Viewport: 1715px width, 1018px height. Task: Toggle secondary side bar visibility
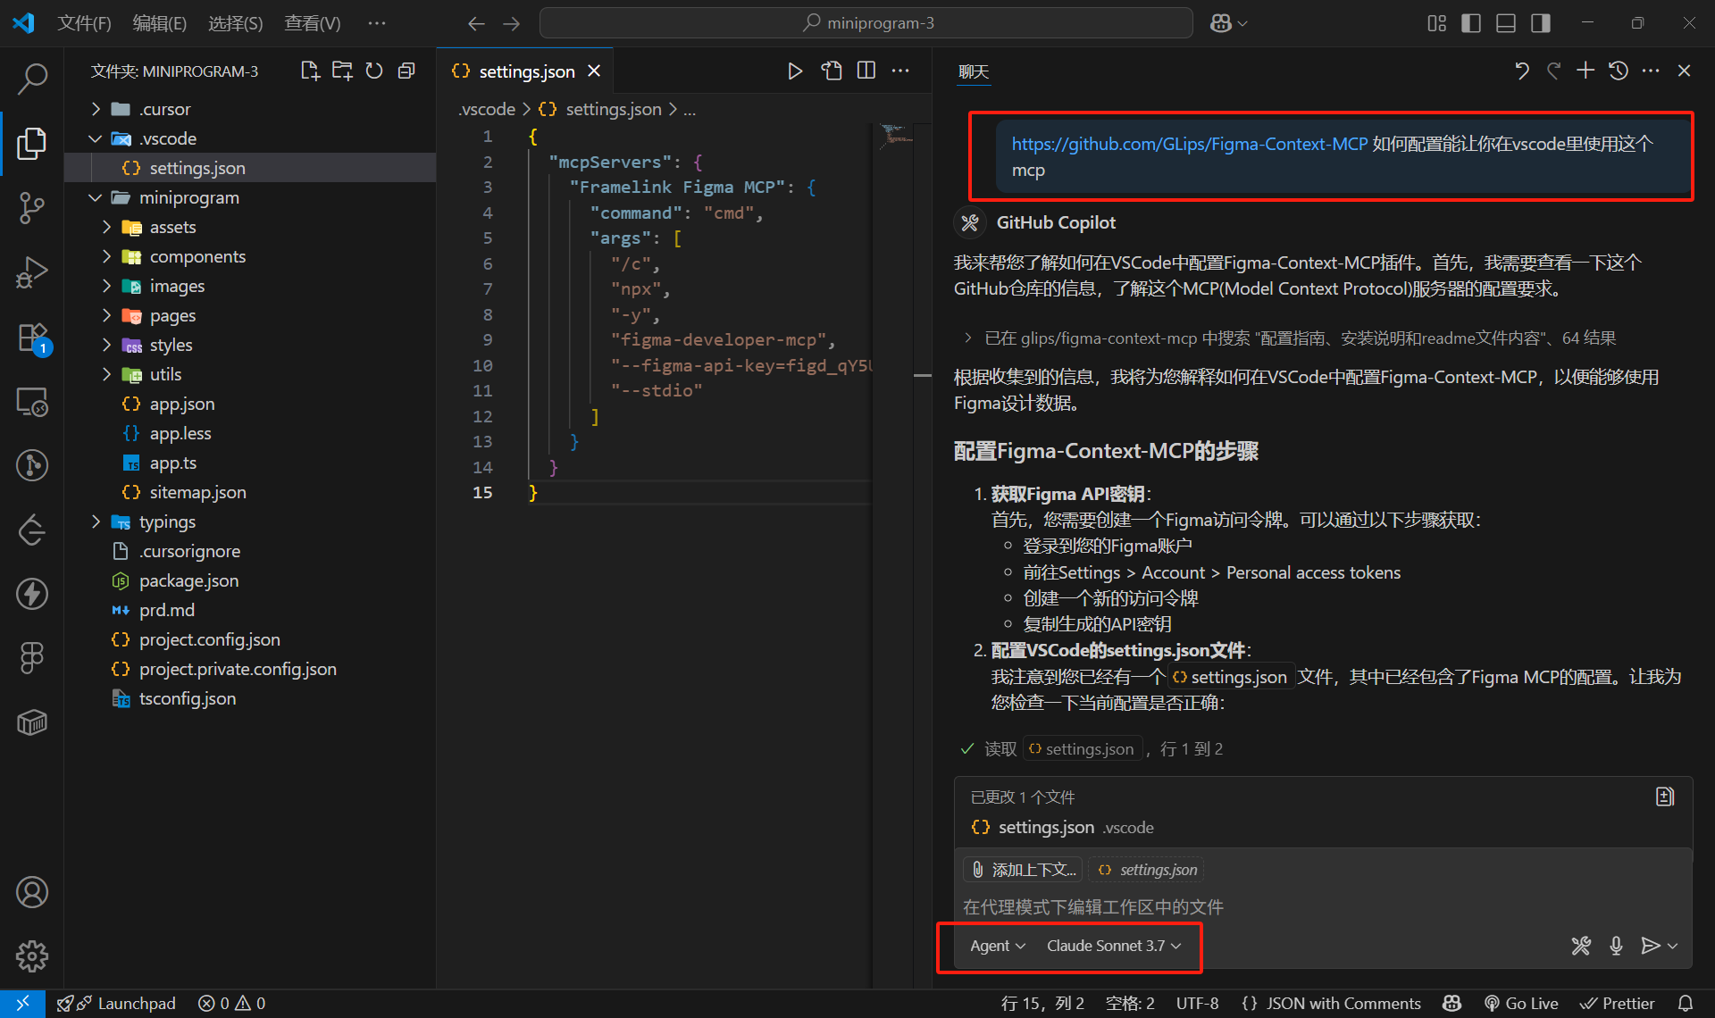coord(1541,23)
